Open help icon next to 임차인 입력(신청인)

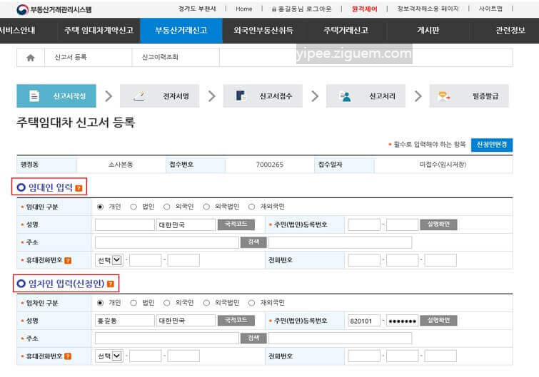(x=111, y=284)
